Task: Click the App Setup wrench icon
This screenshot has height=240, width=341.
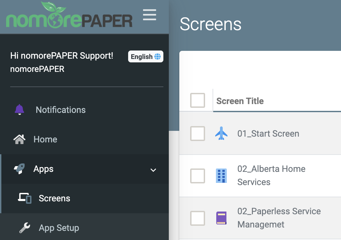Action: coord(24,228)
